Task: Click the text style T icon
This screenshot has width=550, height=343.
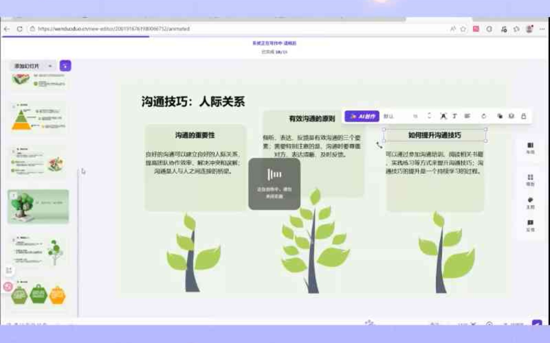Action: 454,116
